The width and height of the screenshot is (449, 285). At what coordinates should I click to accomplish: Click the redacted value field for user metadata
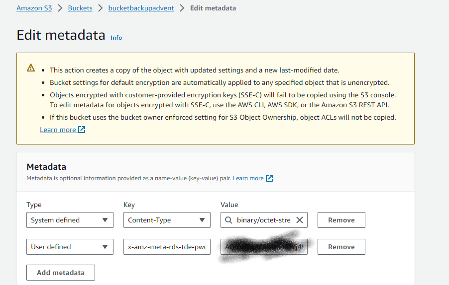264,247
